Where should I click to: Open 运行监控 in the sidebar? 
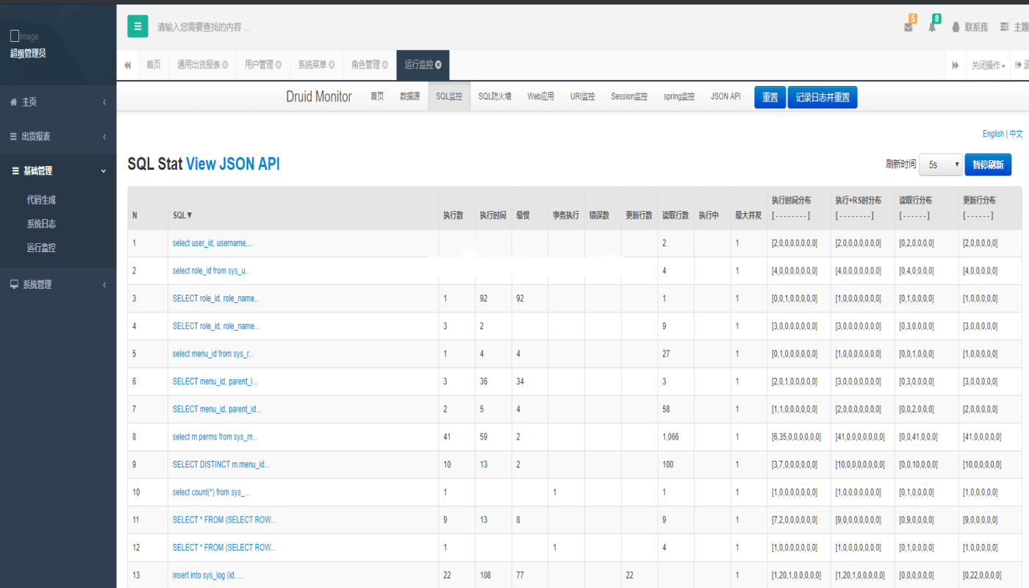[41, 248]
